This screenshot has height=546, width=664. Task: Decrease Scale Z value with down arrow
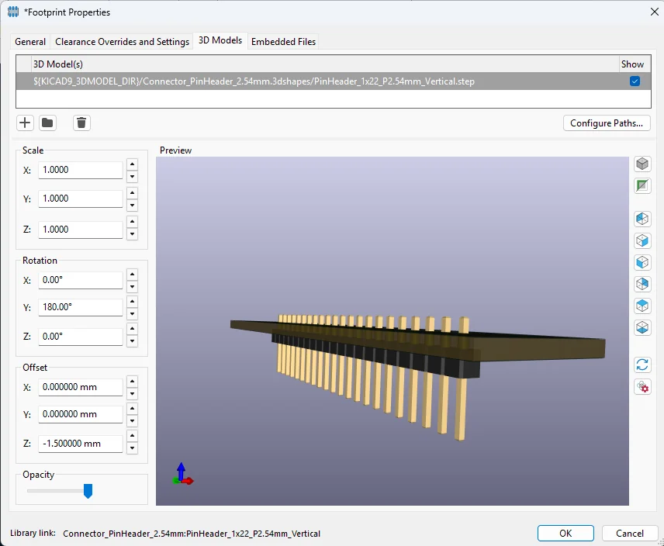point(132,233)
